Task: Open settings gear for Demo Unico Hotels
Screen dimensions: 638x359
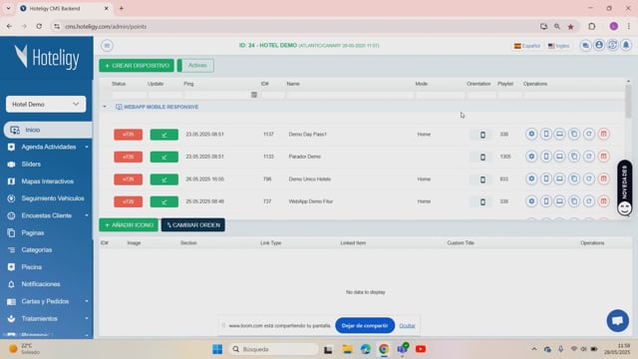Action: click(531, 179)
